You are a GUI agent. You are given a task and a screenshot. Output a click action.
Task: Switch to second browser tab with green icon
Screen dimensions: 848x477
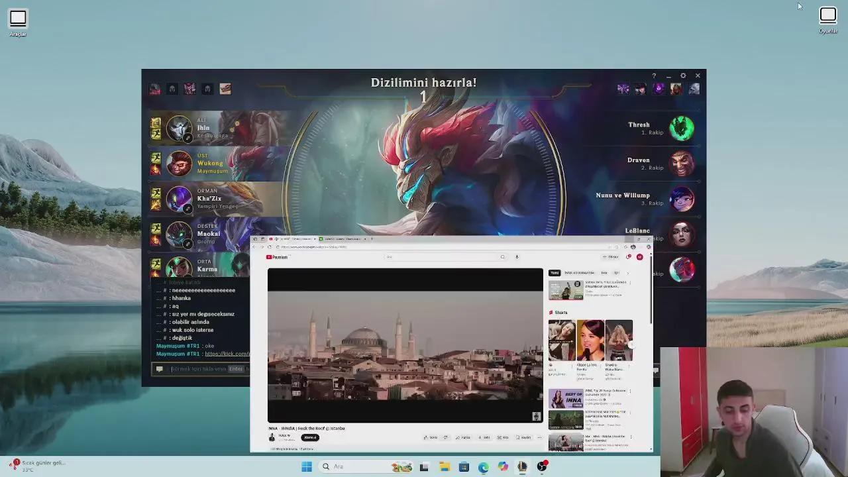(341, 239)
